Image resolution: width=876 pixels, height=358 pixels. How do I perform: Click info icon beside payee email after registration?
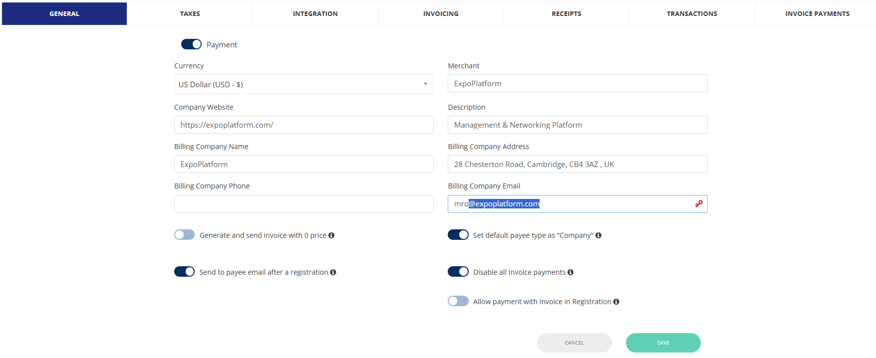tap(333, 272)
